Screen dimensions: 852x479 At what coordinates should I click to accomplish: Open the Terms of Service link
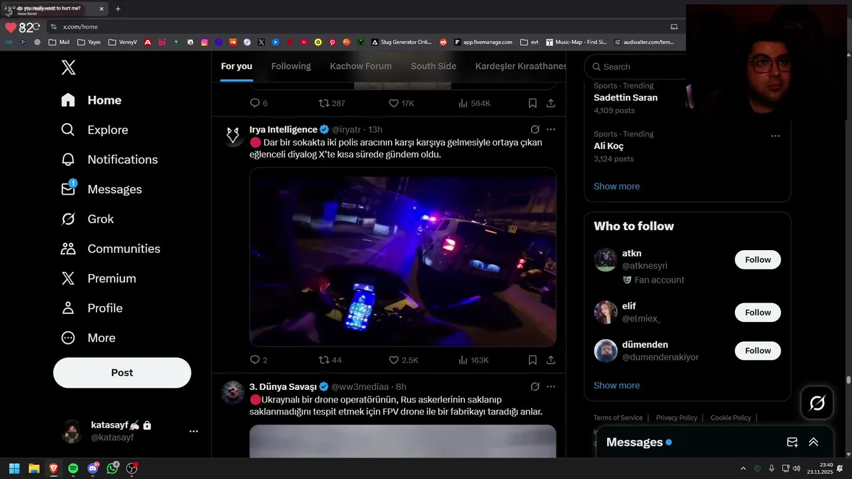pos(618,418)
